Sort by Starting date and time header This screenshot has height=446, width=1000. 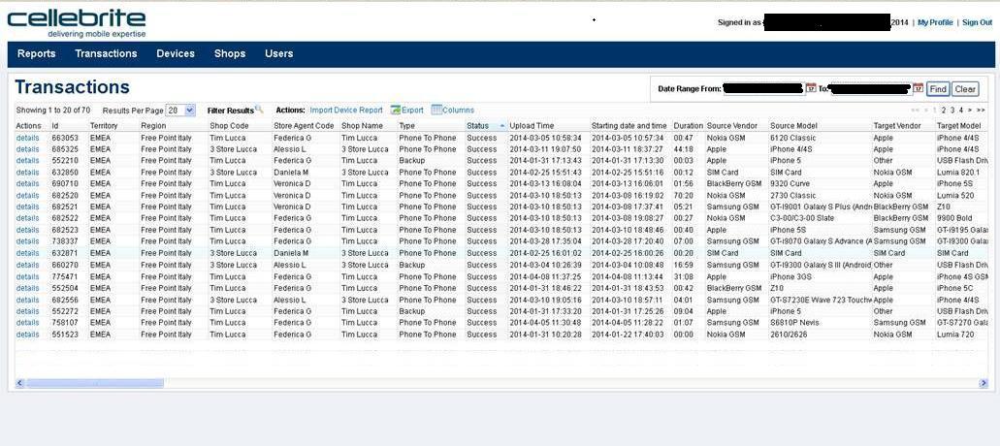pos(629,126)
